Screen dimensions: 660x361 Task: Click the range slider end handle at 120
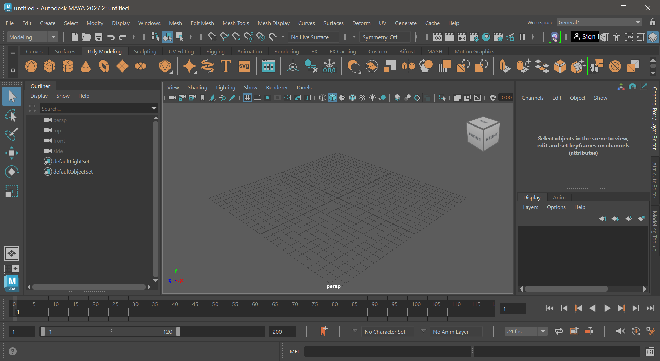(x=178, y=331)
